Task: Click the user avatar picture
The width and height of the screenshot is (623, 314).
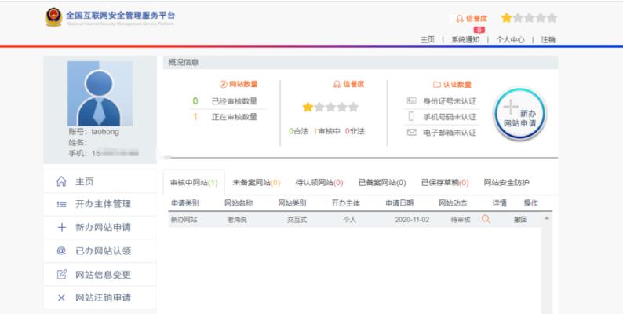Action: pos(100,93)
